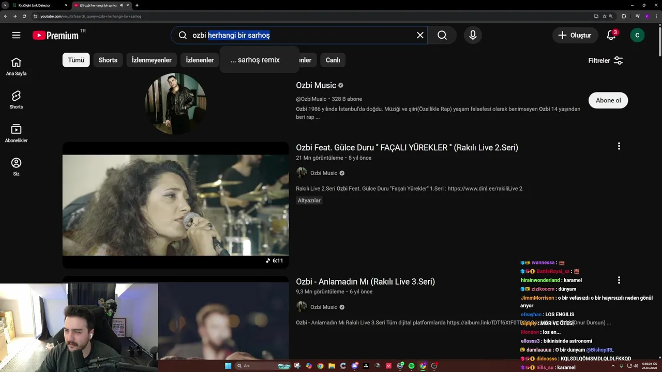Screen dimensions: 662x372
Task: Open the Ozbi Music channel avatar
Action: tap(175, 104)
